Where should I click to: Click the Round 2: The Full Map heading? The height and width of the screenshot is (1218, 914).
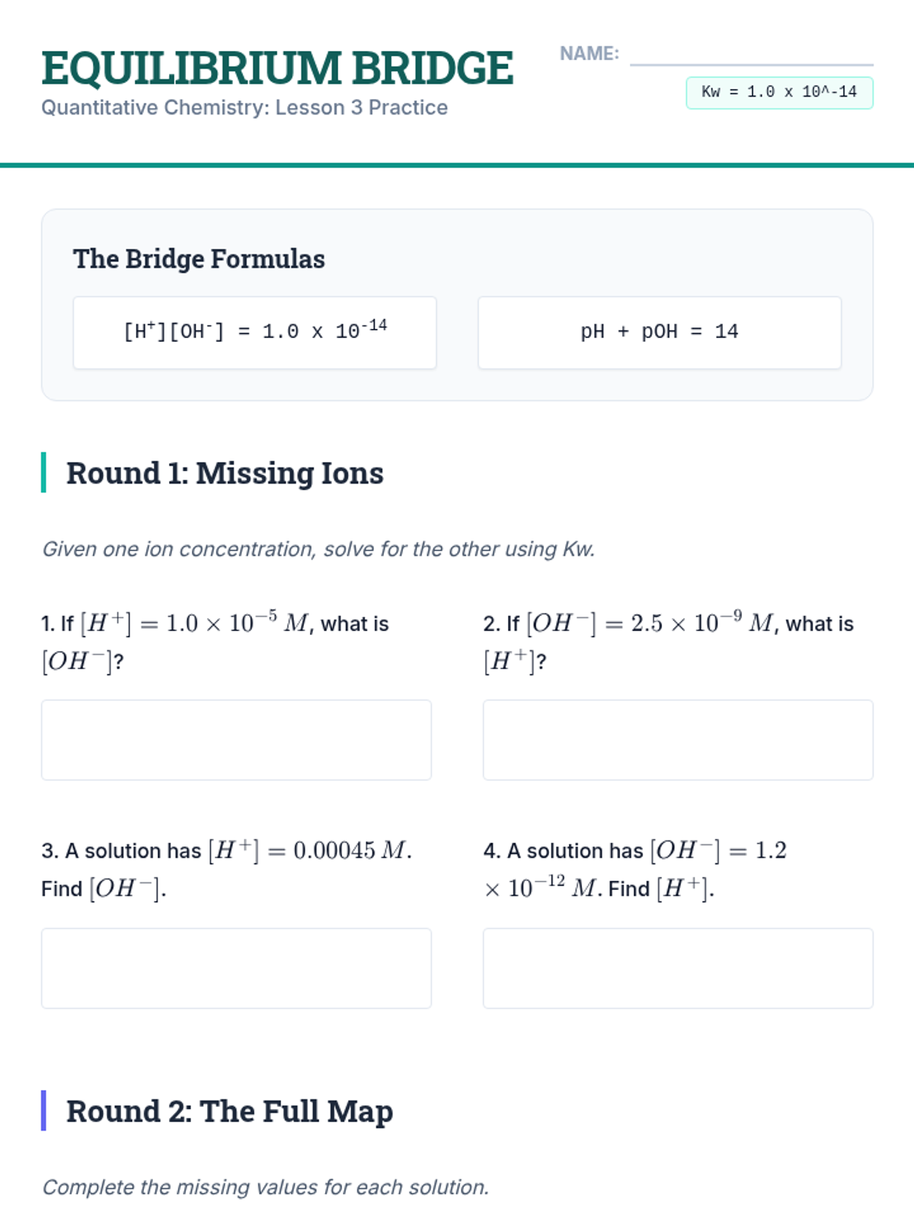point(229,1111)
